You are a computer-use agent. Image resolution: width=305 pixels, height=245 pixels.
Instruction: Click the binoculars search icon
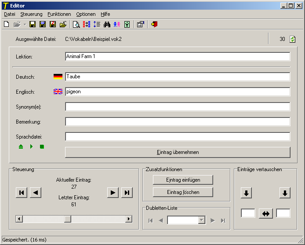click(x=107, y=25)
